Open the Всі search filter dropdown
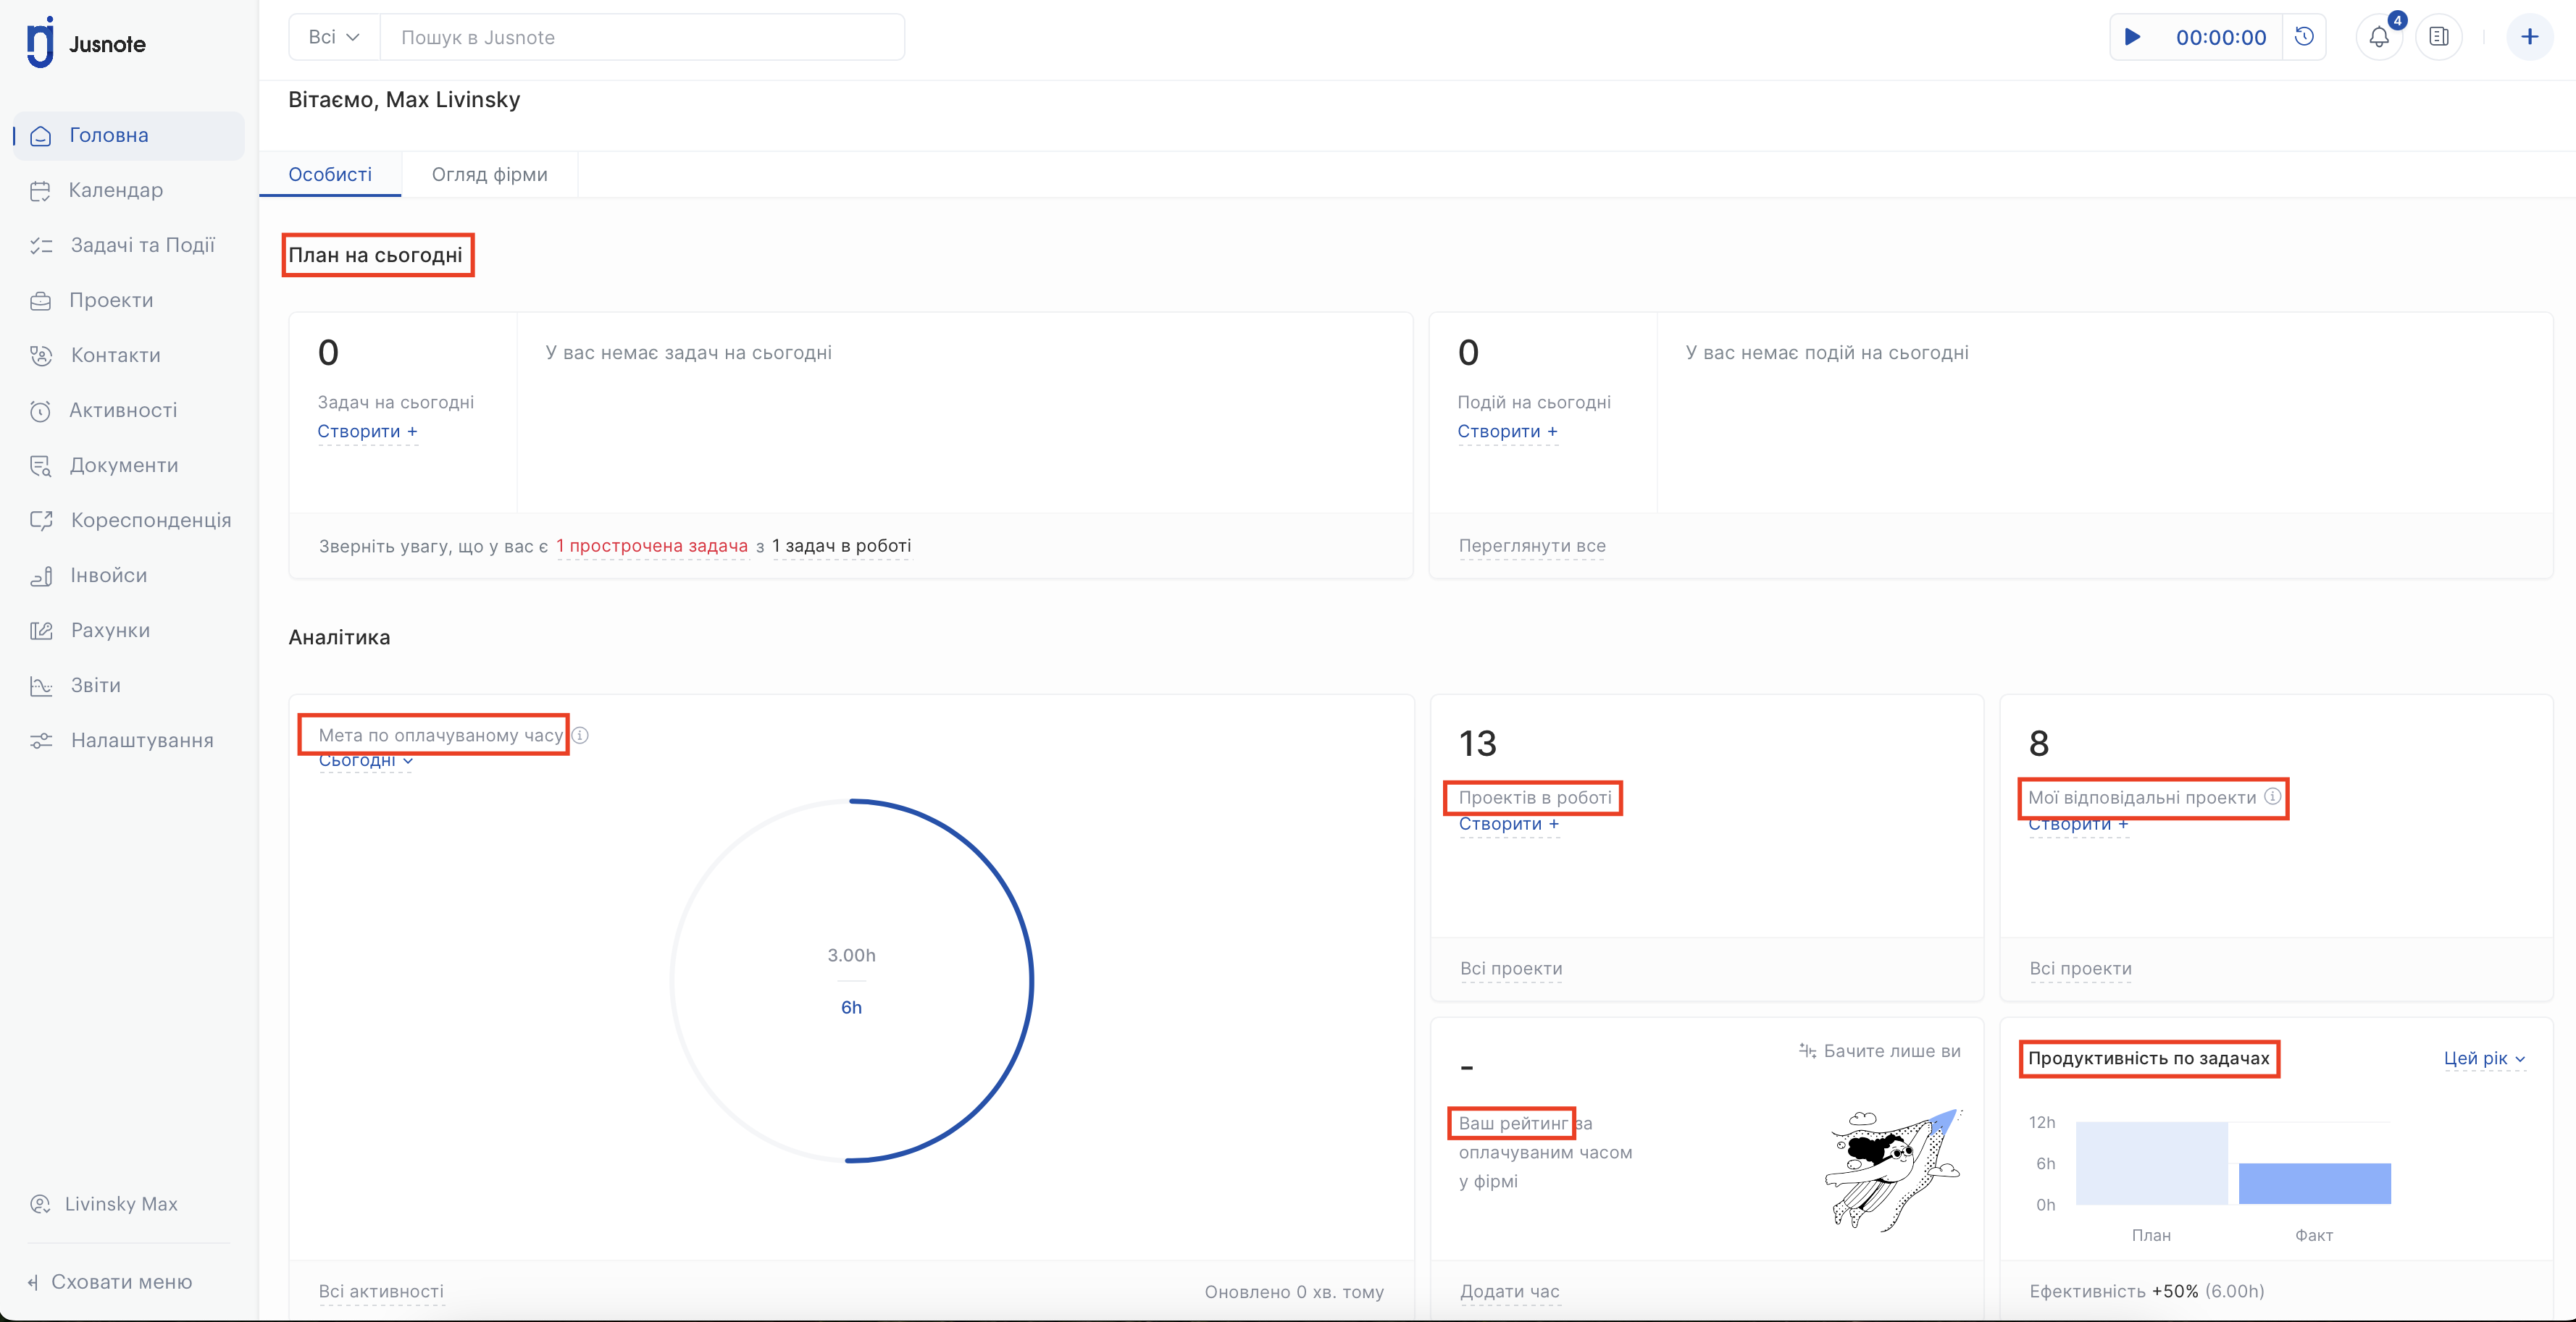Viewport: 2576px width, 1322px height. [x=334, y=37]
